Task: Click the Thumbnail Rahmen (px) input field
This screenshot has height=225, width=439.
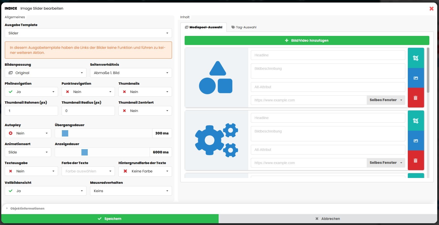Action: tap(31, 111)
